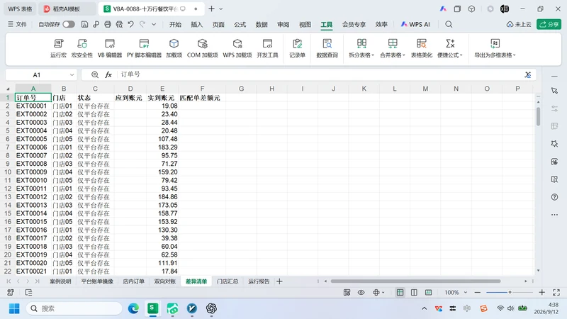Open 开发工具 developer tools

[267, 48]
